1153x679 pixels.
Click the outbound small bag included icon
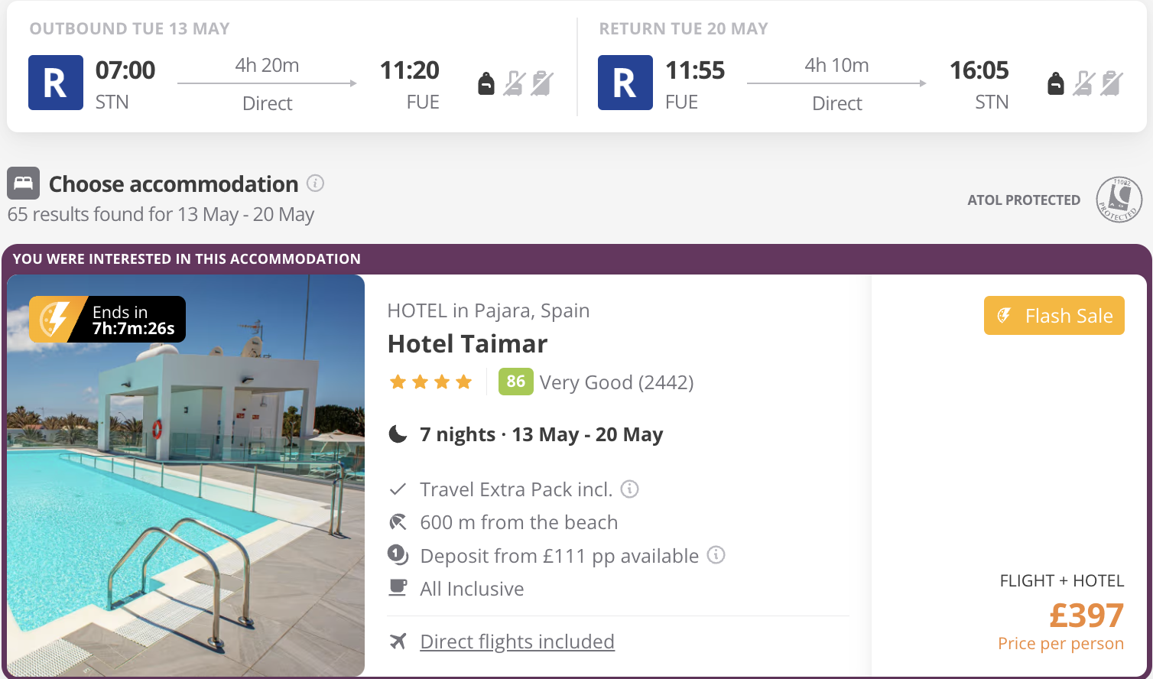(x=486, y=83)
